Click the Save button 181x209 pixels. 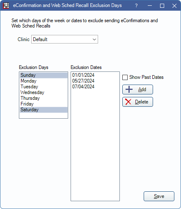(x=159, y=196)
